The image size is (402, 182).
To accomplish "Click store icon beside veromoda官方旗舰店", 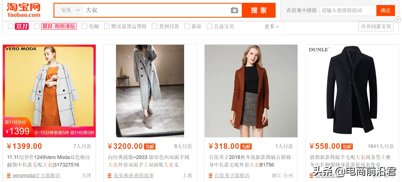I will 9,176.
